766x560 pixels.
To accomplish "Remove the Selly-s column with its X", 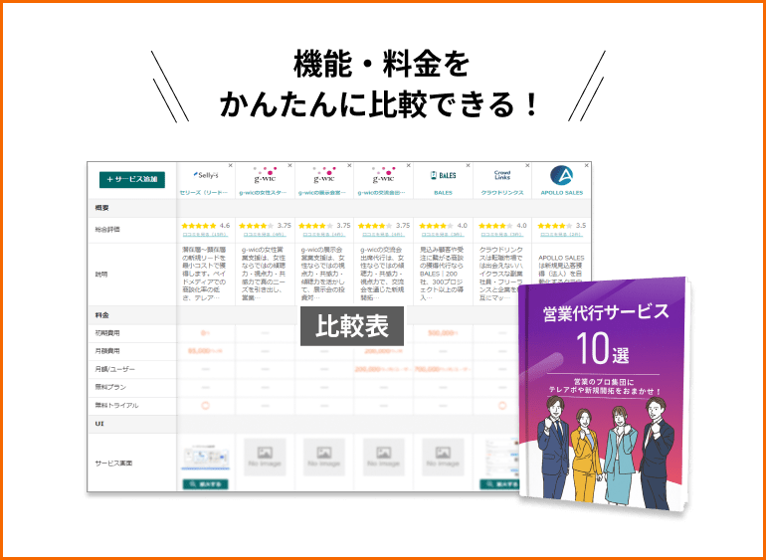I will [232, 165].
